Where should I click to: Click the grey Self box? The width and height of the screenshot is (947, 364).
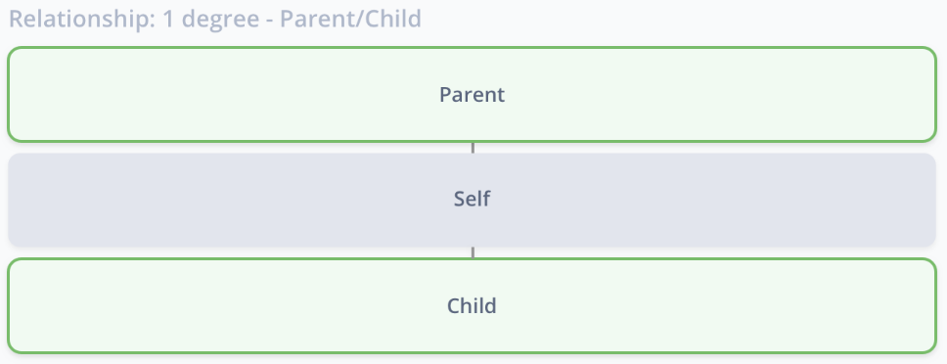coord(472,200)
